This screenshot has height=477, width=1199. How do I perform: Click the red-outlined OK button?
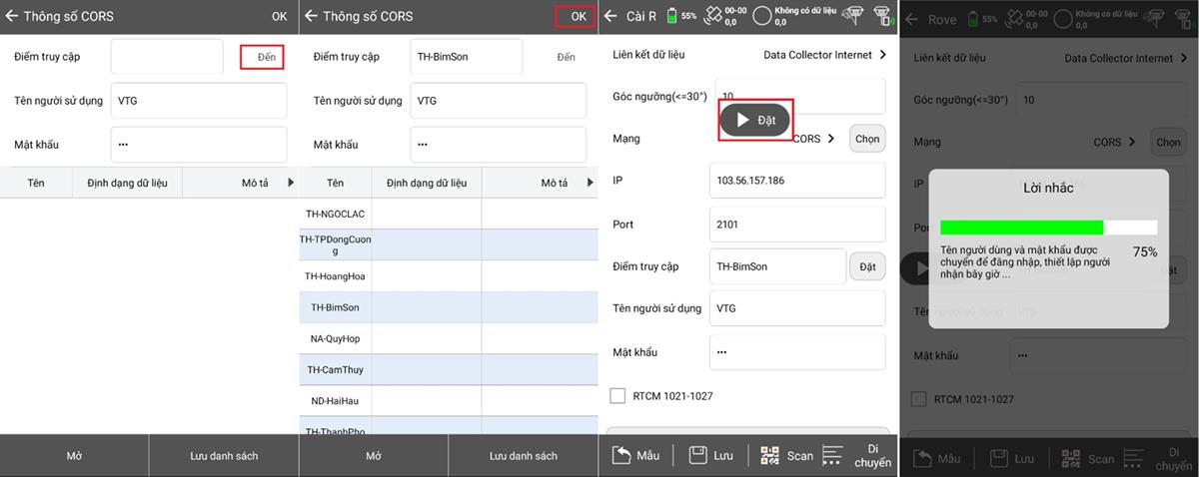(x=578, y=16)
